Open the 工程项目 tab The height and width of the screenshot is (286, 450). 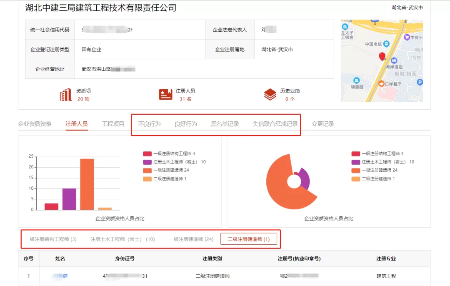[113, 124]
